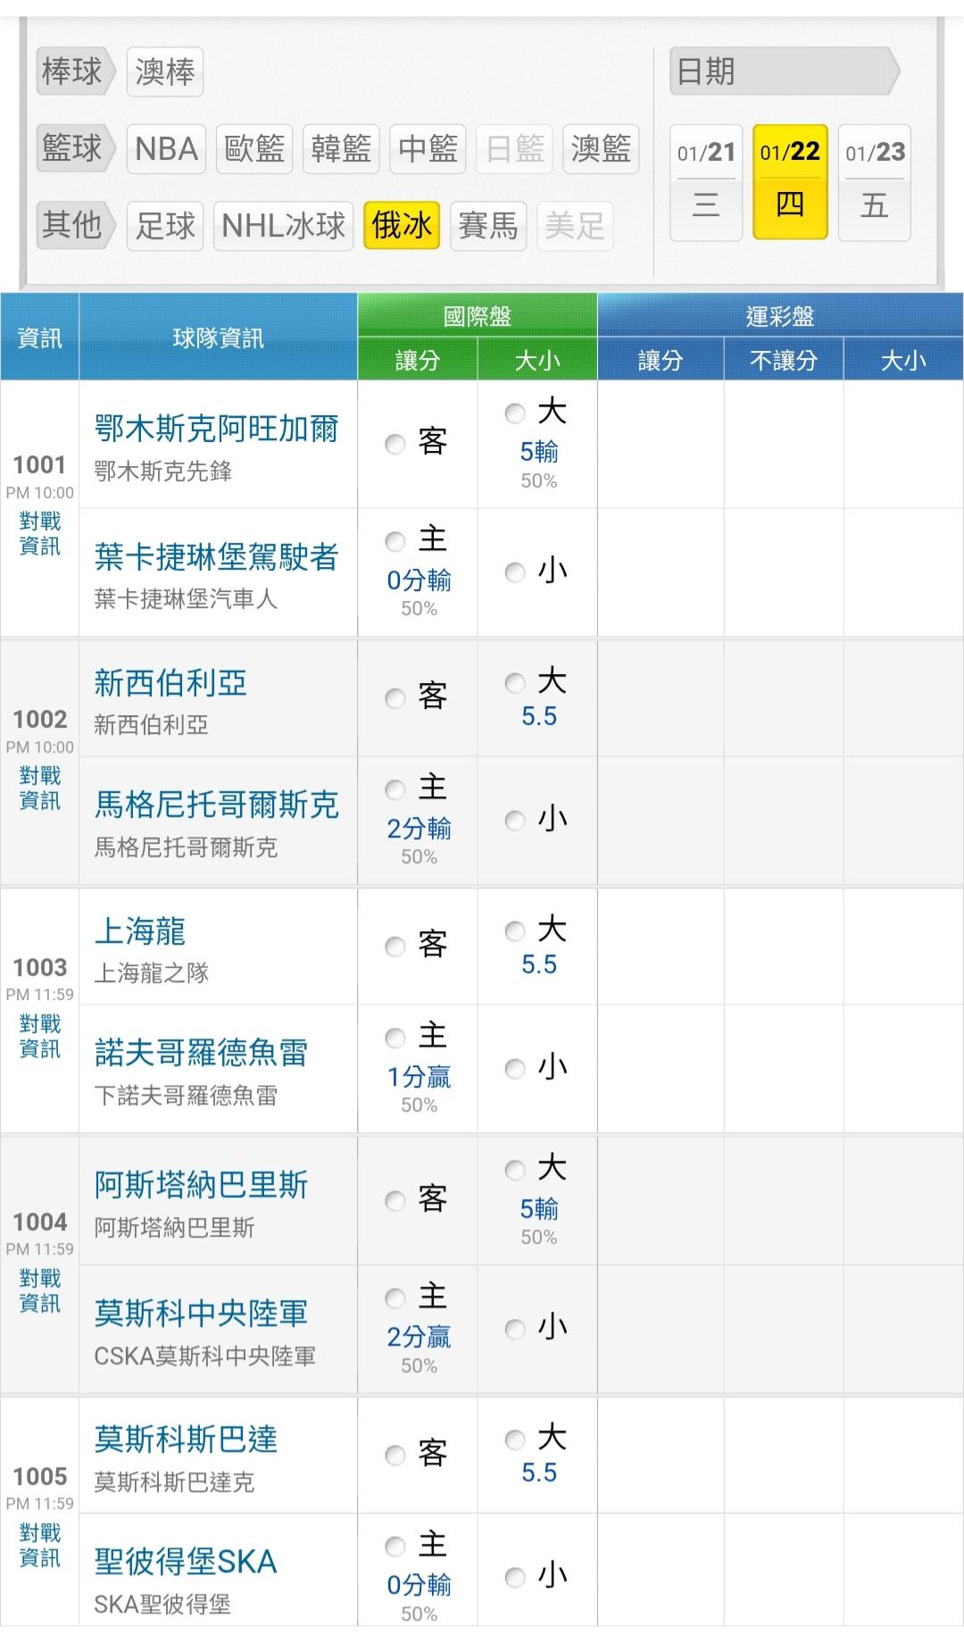Select 小 radio for game 1004
The image size is (964, 1642).
(x=515, y=1329)
